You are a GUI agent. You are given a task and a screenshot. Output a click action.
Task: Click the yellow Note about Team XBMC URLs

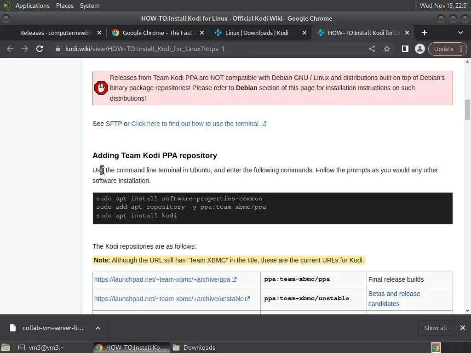click(229, 260)
